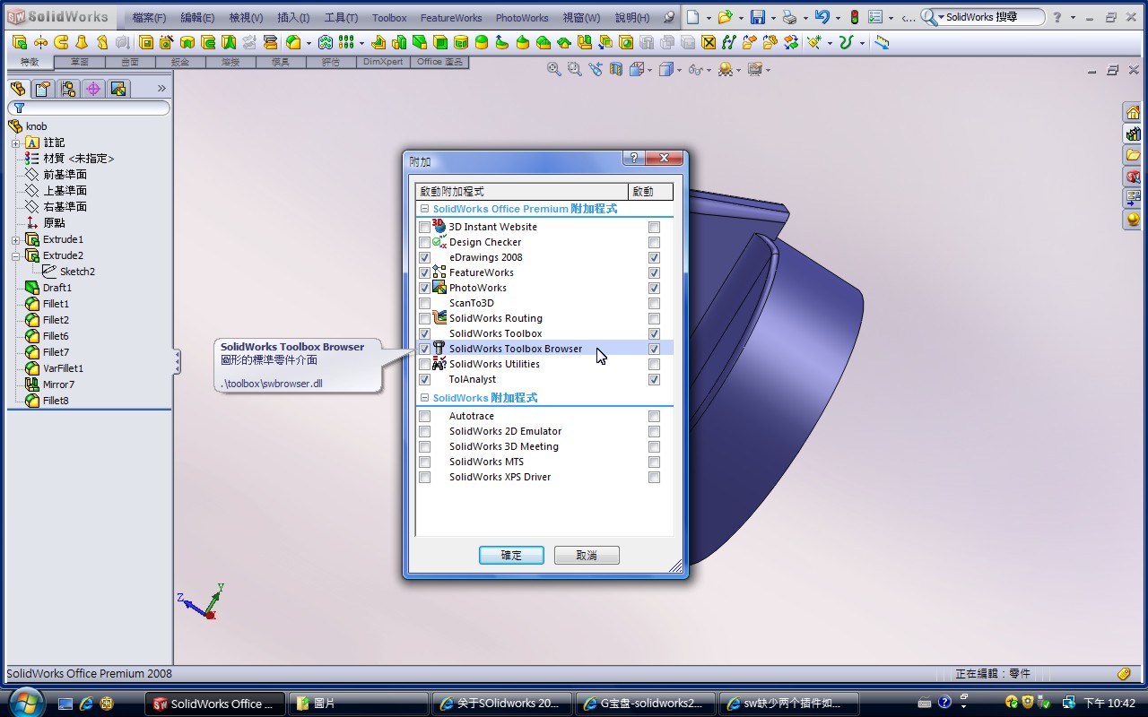The image size is (1148, 717).
Task: Open the New document icon
Action: tap(692, 17)
